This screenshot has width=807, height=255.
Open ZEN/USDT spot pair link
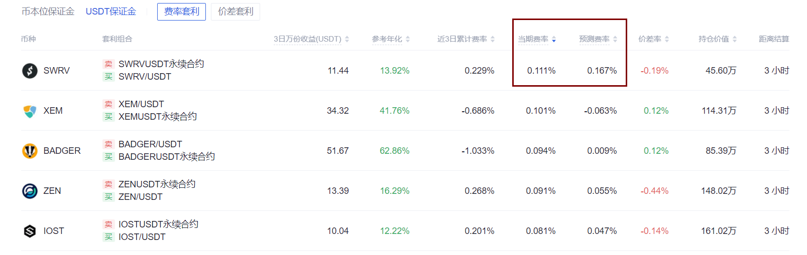(x=141, y=197)
